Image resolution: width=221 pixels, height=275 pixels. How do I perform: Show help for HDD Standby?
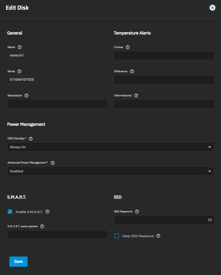[31, 139]
